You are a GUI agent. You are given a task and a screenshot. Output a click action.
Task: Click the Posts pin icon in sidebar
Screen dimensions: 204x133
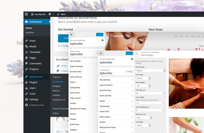click(26, 41)
